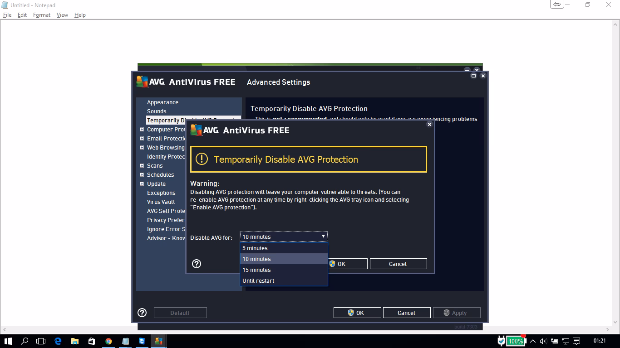Open Microsoft Store from taskbar
Viewport: 620px width, 348px height.
point(92,341)
